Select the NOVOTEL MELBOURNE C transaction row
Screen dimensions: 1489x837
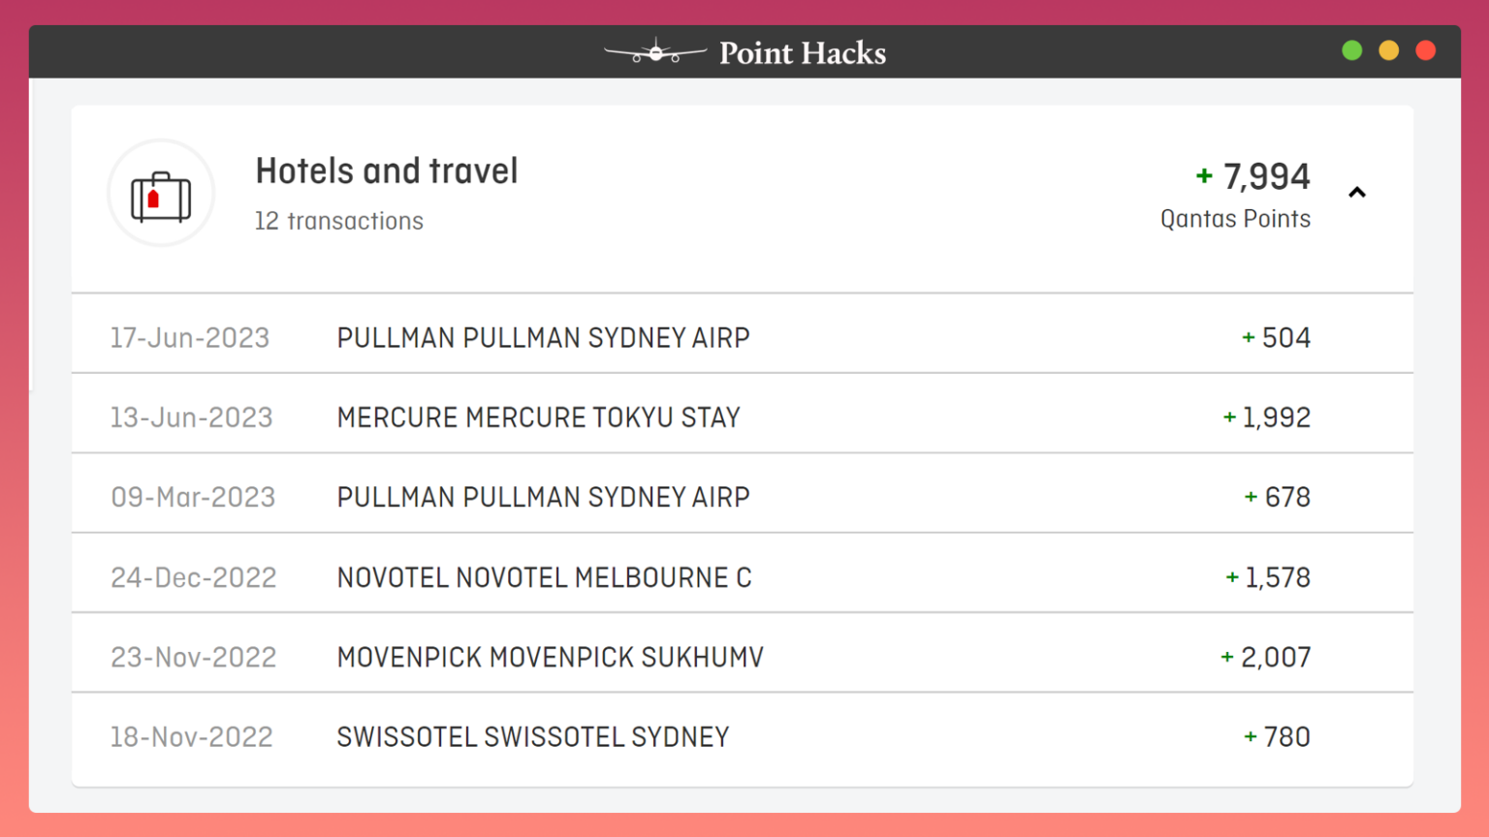coord(544,576)
